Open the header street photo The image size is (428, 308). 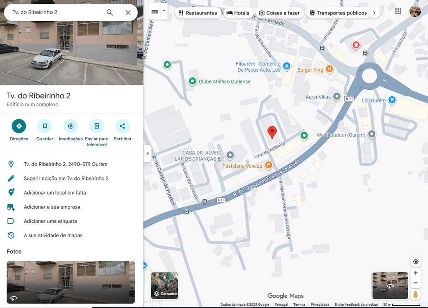click(x=72, y=52)
